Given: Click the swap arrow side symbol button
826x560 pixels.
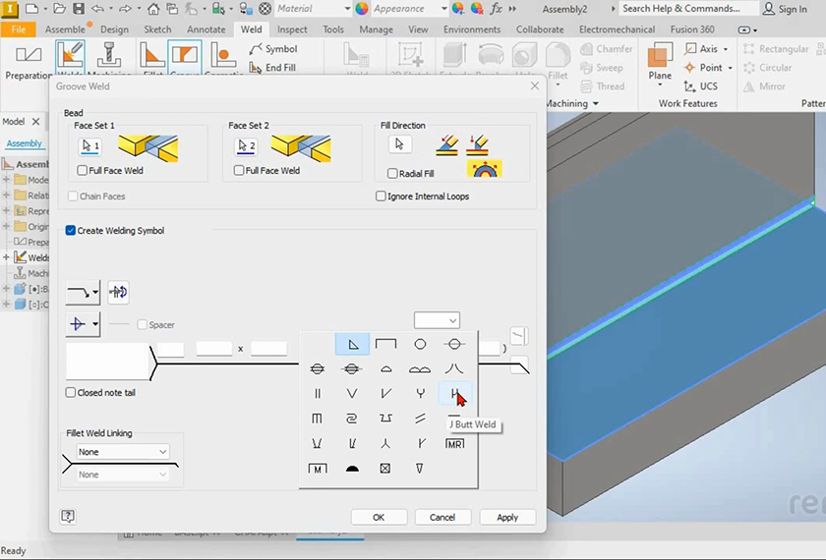Looking at the screenshot, I should [x=118, y=292].
